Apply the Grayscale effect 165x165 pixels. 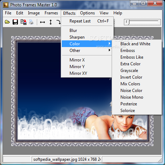[137, 71]
